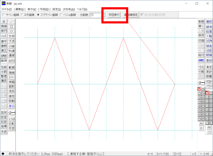This screenshot has width=213, height=156.
Task: Open the ファイル(F) menu
Action: pyautogui.click(x=6, y=9)
